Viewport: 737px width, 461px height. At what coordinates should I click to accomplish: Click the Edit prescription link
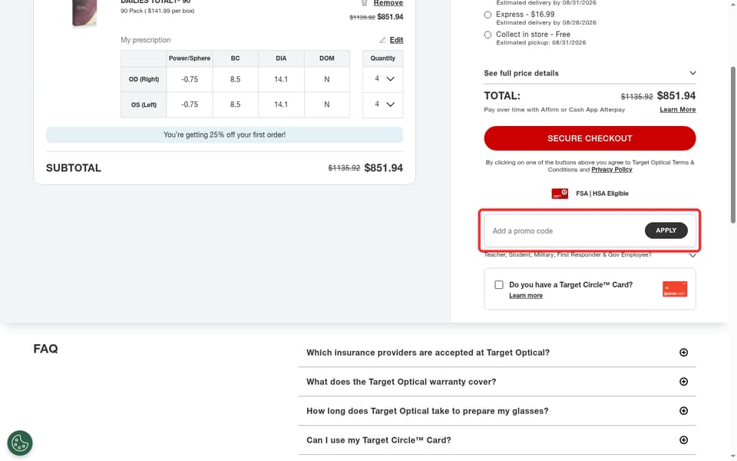[396, 40]
